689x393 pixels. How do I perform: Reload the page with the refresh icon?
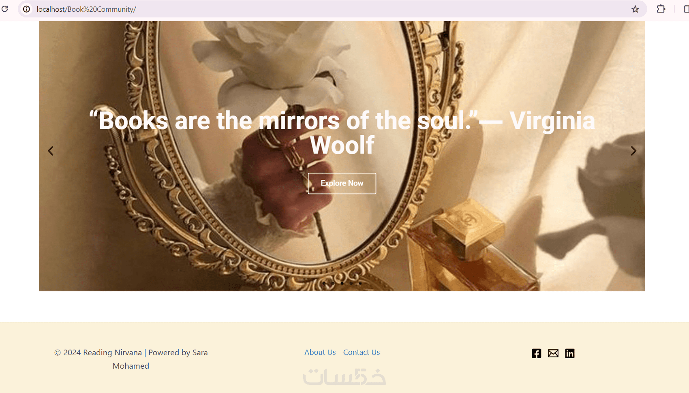[5, 9]
